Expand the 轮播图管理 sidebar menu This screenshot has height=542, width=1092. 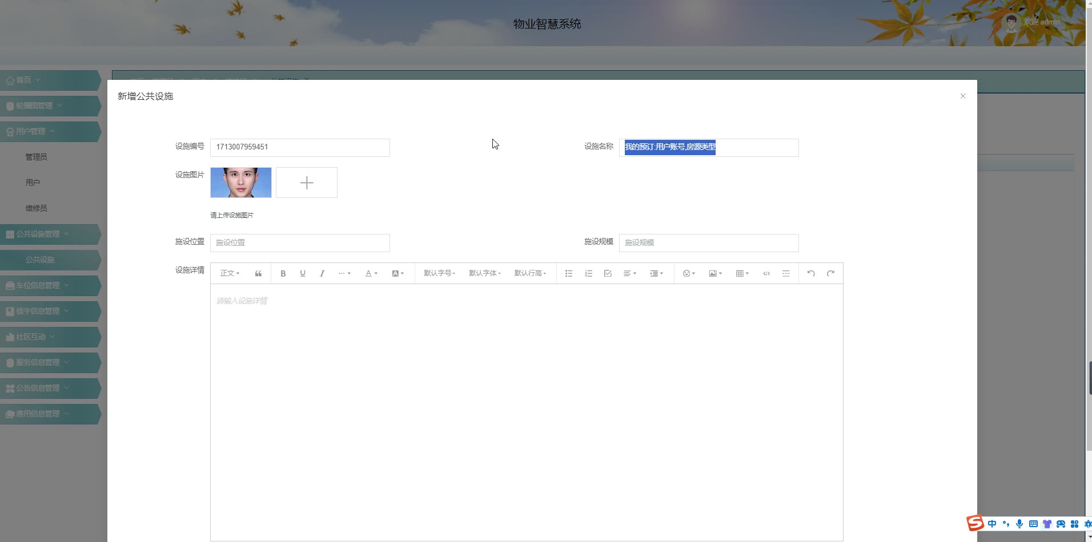coord(50,106)
